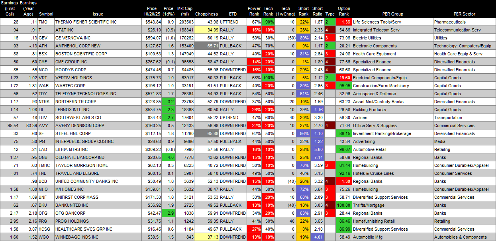Click the green 100% Tech Rank cell
This screenshot has width=496, height=241.
pyautogui.click(x=269, y=78)
